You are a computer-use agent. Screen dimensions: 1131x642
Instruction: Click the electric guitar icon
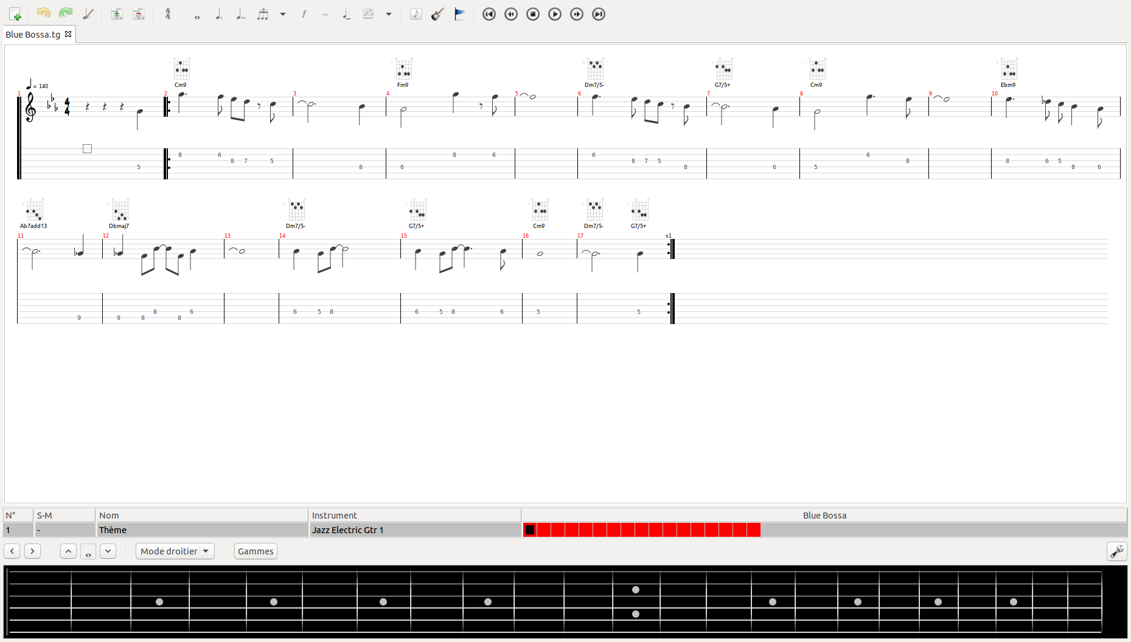[x=438, y=14]
